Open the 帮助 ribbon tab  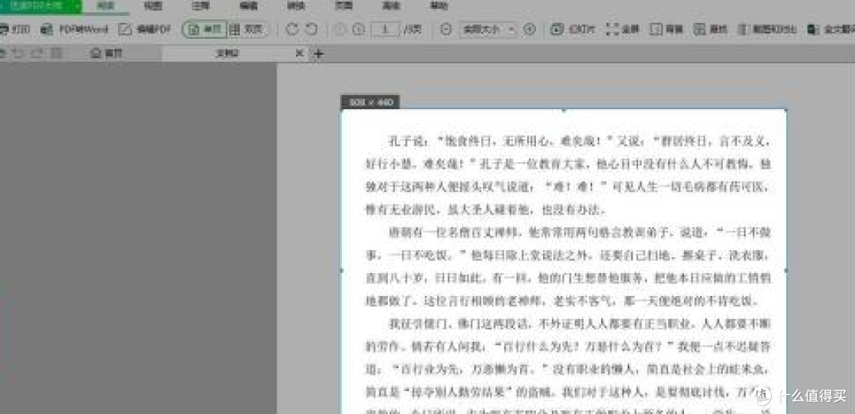coord(439,6)
